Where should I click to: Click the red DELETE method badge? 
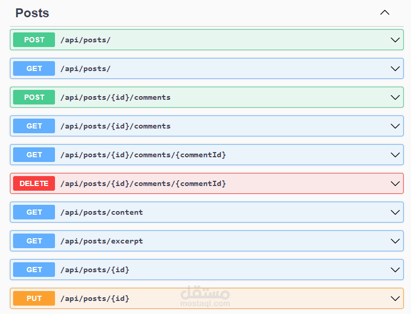34,183
